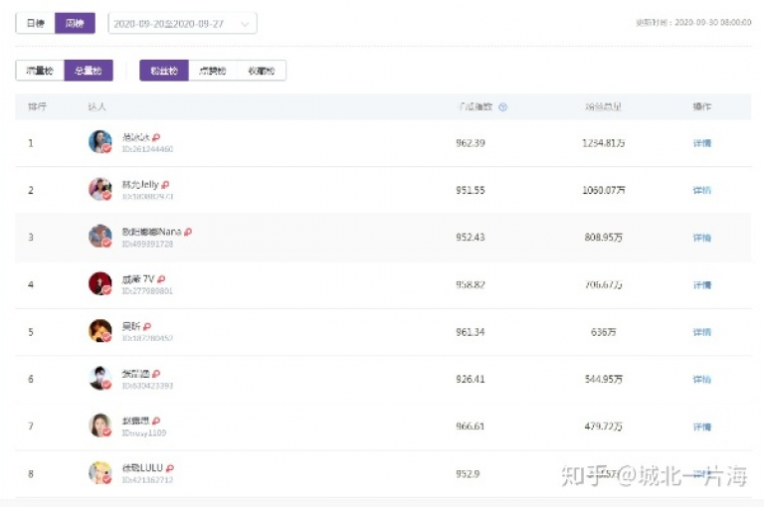Click red link icon next to 吴昕

[x=147, y=326]
